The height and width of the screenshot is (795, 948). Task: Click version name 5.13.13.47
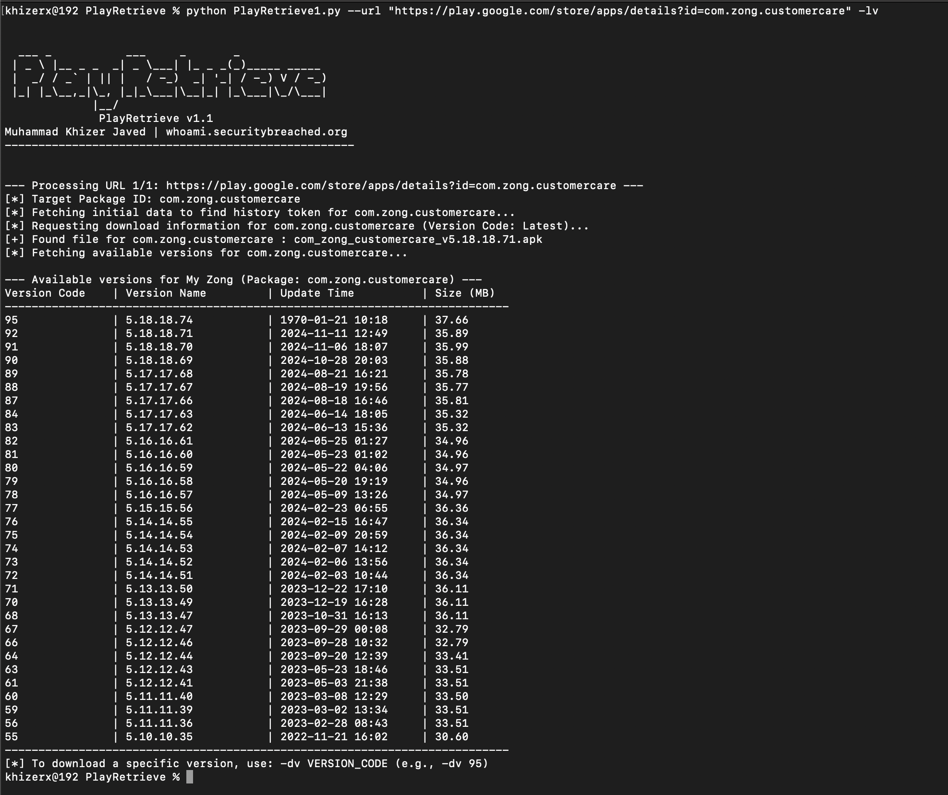[159, 616]
